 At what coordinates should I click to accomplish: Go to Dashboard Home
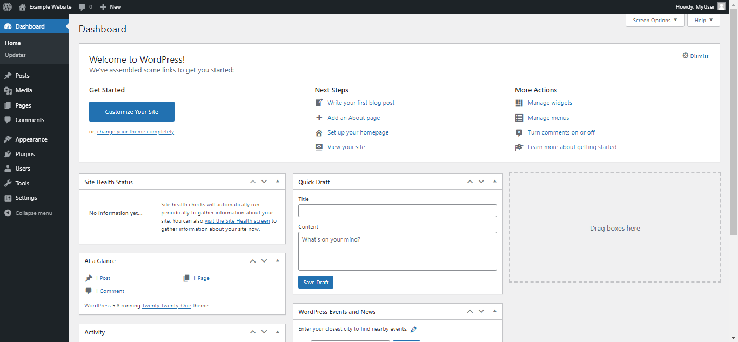12,43
